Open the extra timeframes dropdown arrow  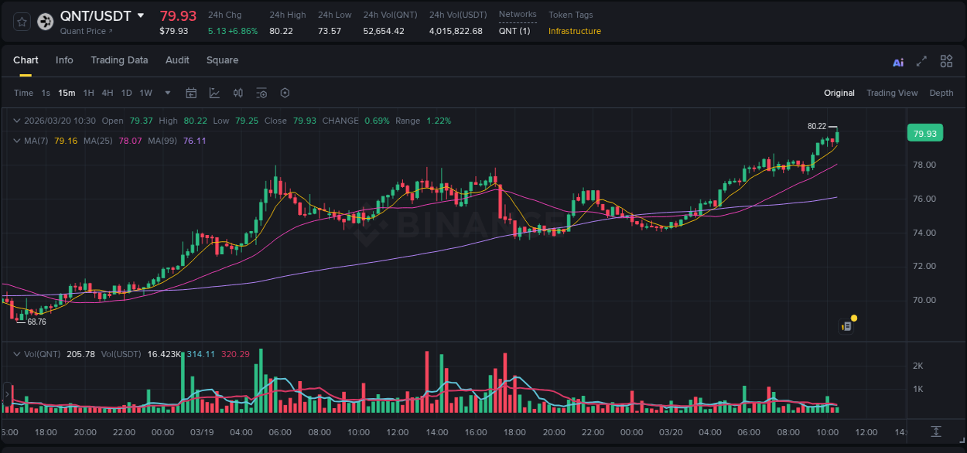point(166,93)
